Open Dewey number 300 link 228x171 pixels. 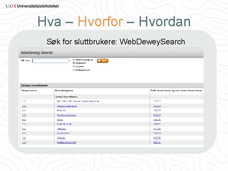[24, 115]
